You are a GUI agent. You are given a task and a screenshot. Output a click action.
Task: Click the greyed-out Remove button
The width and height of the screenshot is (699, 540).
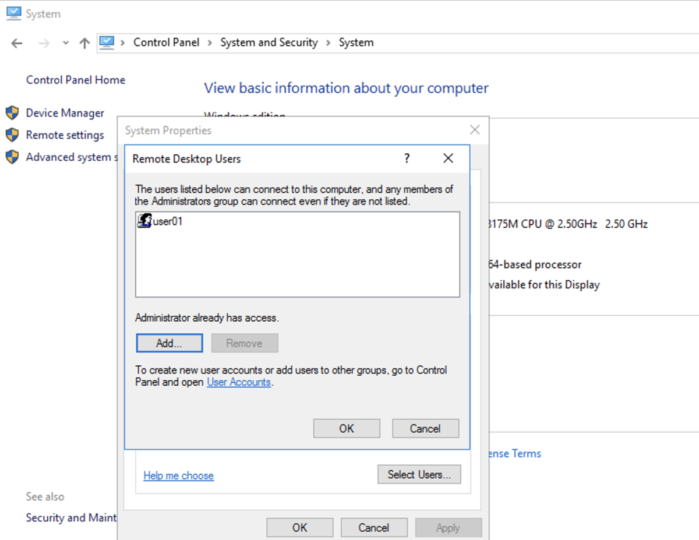click(245, 343)
